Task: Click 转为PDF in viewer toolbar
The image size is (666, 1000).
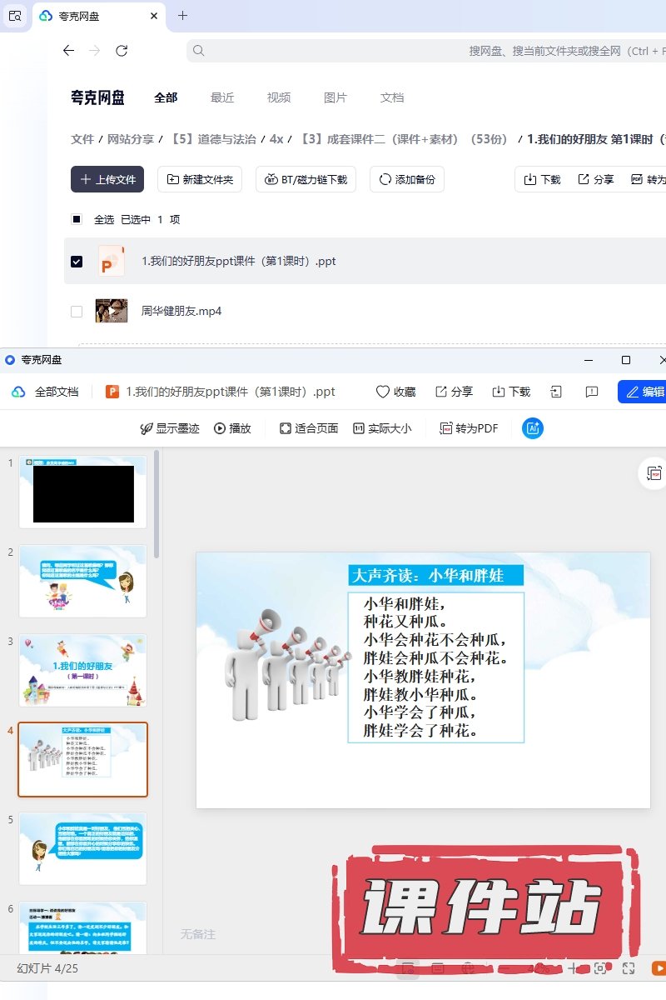Action: point(469,428)
